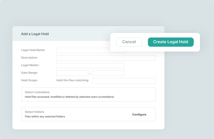Click Configure in the folders section
Screen dimensions: 214x139
pyautogui.click(x=139, y=114)
